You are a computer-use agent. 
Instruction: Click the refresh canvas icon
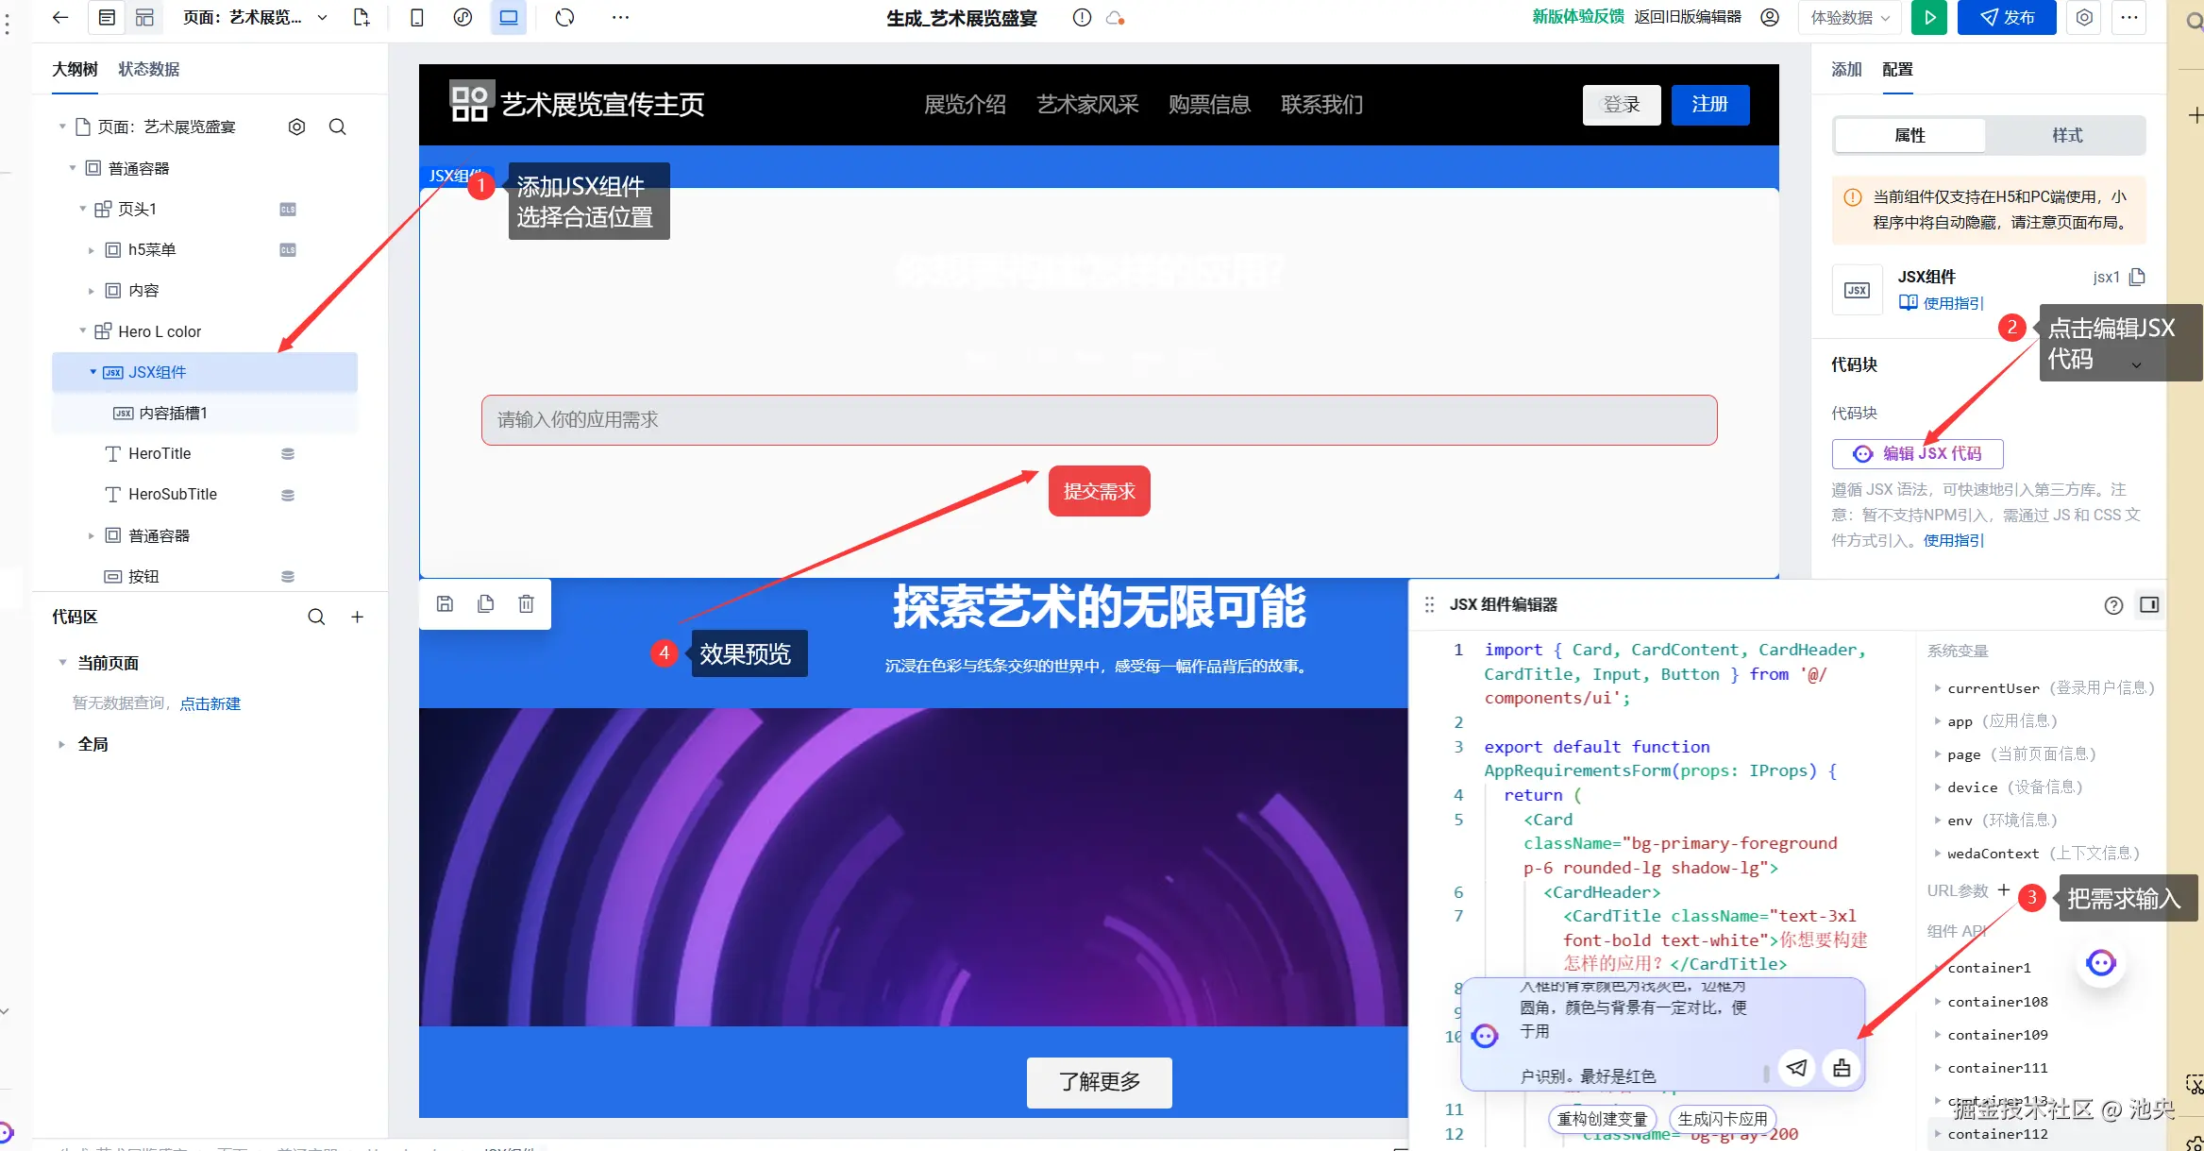click(564, 18)
